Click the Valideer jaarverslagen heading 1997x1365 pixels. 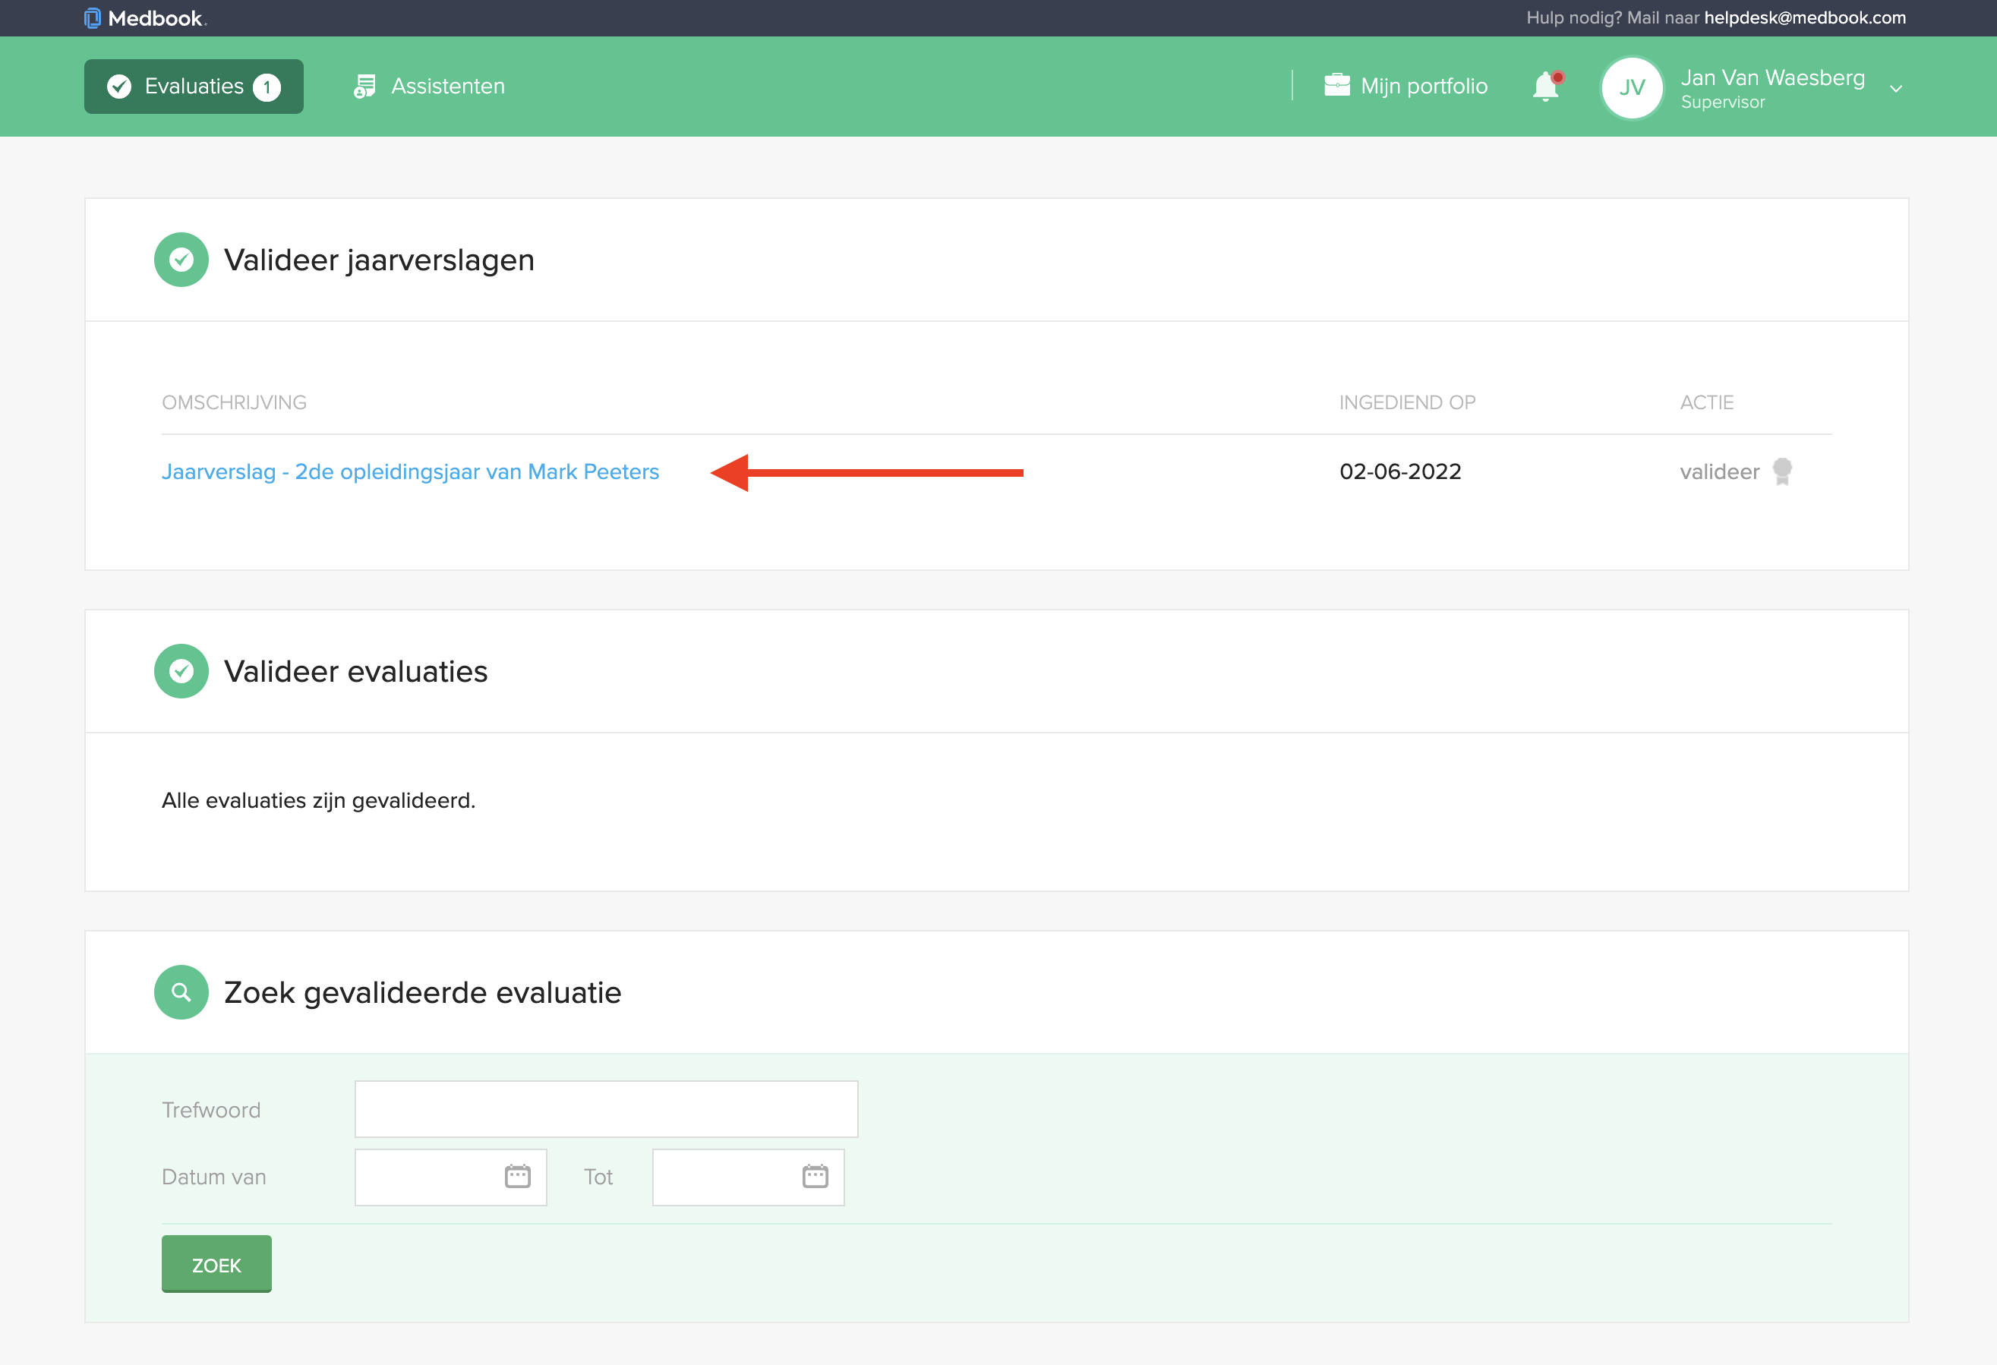[379, 260]
